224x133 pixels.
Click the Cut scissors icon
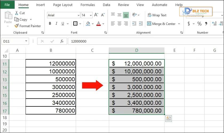17,13
